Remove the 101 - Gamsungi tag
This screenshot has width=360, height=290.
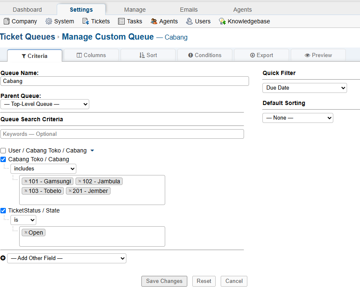pyautogui.click(x=26, y=182)
